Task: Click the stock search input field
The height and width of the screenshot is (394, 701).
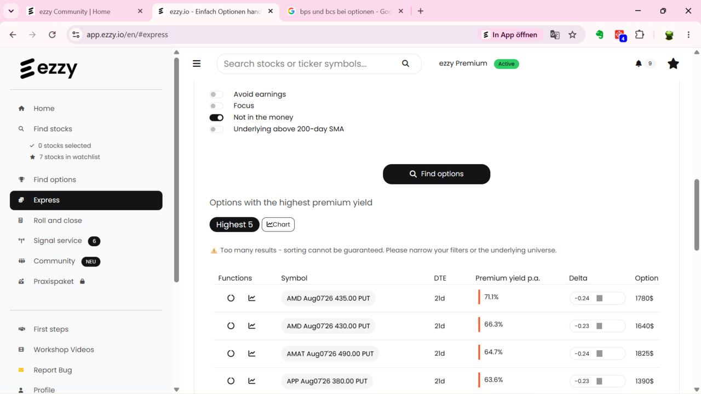Action: pos(309,63)
